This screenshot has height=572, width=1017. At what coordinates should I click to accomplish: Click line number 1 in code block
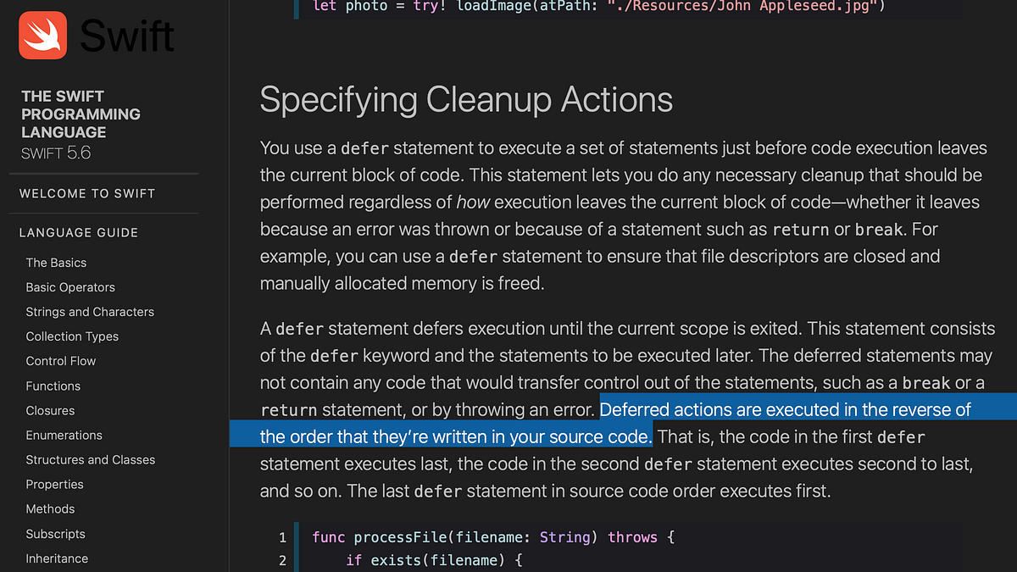click(283, 537)
